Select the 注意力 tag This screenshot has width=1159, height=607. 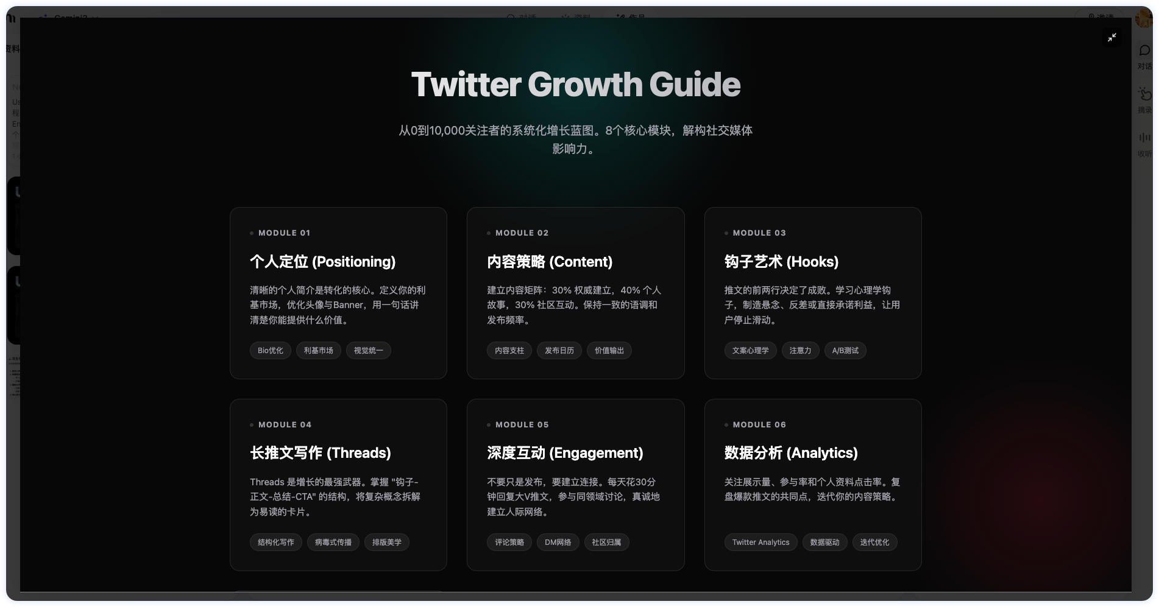tap(801, 351)
